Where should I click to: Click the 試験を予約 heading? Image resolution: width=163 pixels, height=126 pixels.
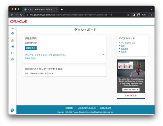click(x=31, y=39)
